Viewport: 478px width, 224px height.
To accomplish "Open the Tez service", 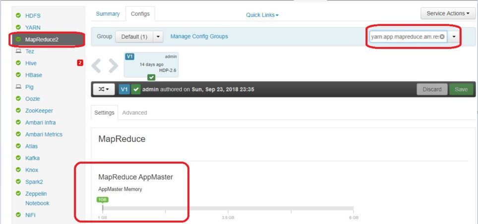I will [x=30, y=51].
